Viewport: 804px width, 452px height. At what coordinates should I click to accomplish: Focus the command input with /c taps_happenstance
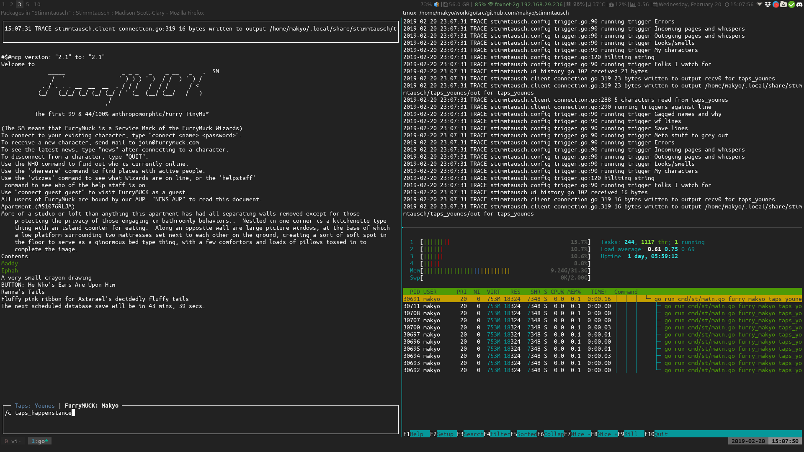[x=201, y=420]
